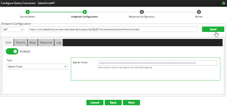This screenshot has height=109, width=227.
Task: Go to step 1 Source Details circle
Action: tap(27, 12)
